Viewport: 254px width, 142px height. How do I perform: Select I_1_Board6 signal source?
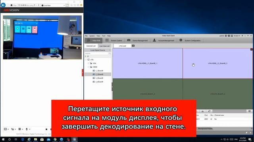click(x=98, y=71)
